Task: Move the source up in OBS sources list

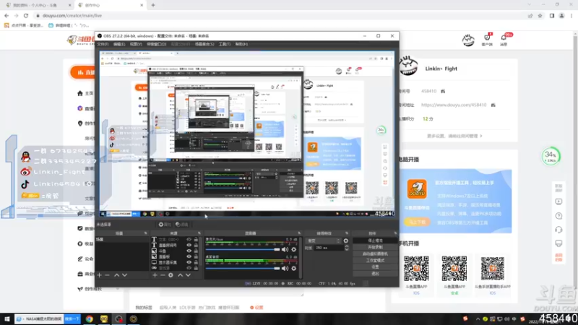Action: point(180,275)
